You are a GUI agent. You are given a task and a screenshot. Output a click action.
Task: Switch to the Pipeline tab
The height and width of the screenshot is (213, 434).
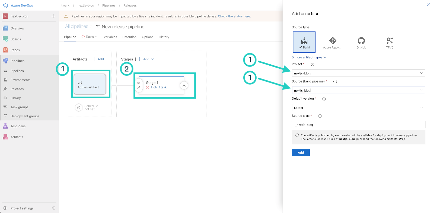click(70, 37)
